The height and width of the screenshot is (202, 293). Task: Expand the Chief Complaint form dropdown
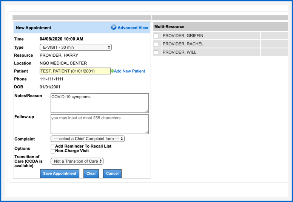tap(87, 139)
